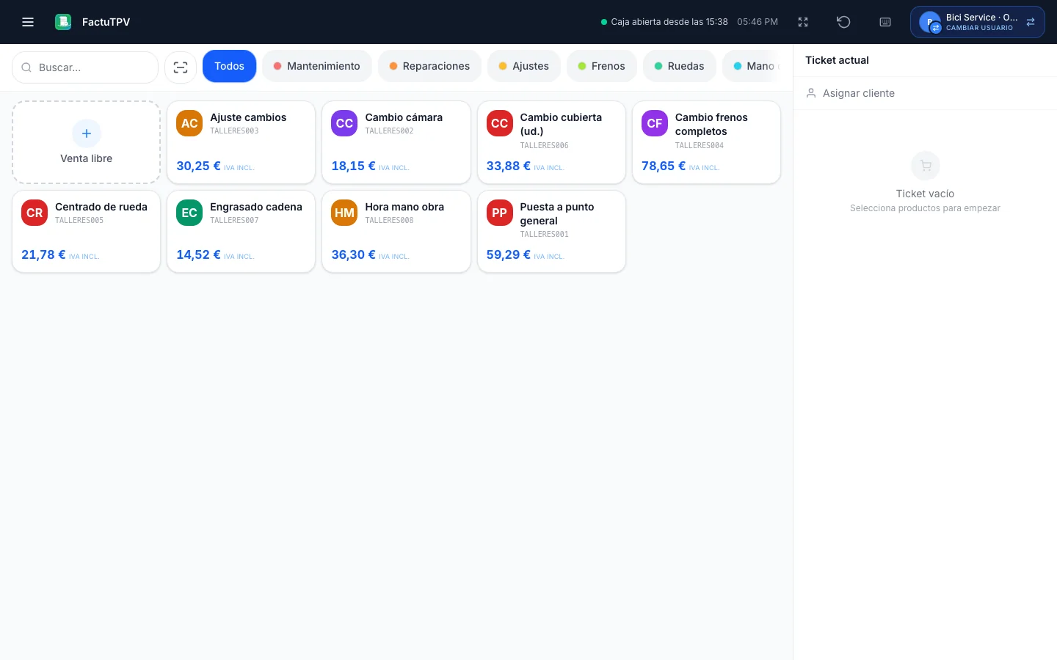Click the FactuTPV green logo icon
The image size is (1057, 660).
[63, 22]
